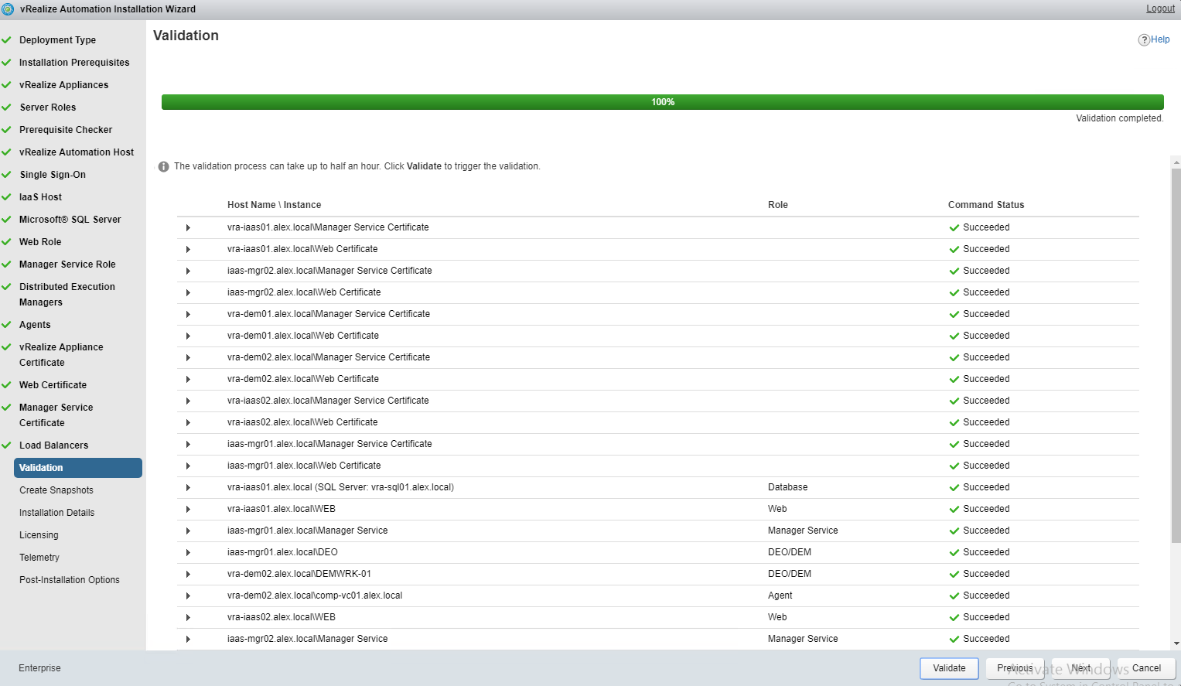Expand the vra-dem02 DEMWRK-01 row
Image resolution: width=1181 pixels, height=686 pixels.
pos(188,575)
